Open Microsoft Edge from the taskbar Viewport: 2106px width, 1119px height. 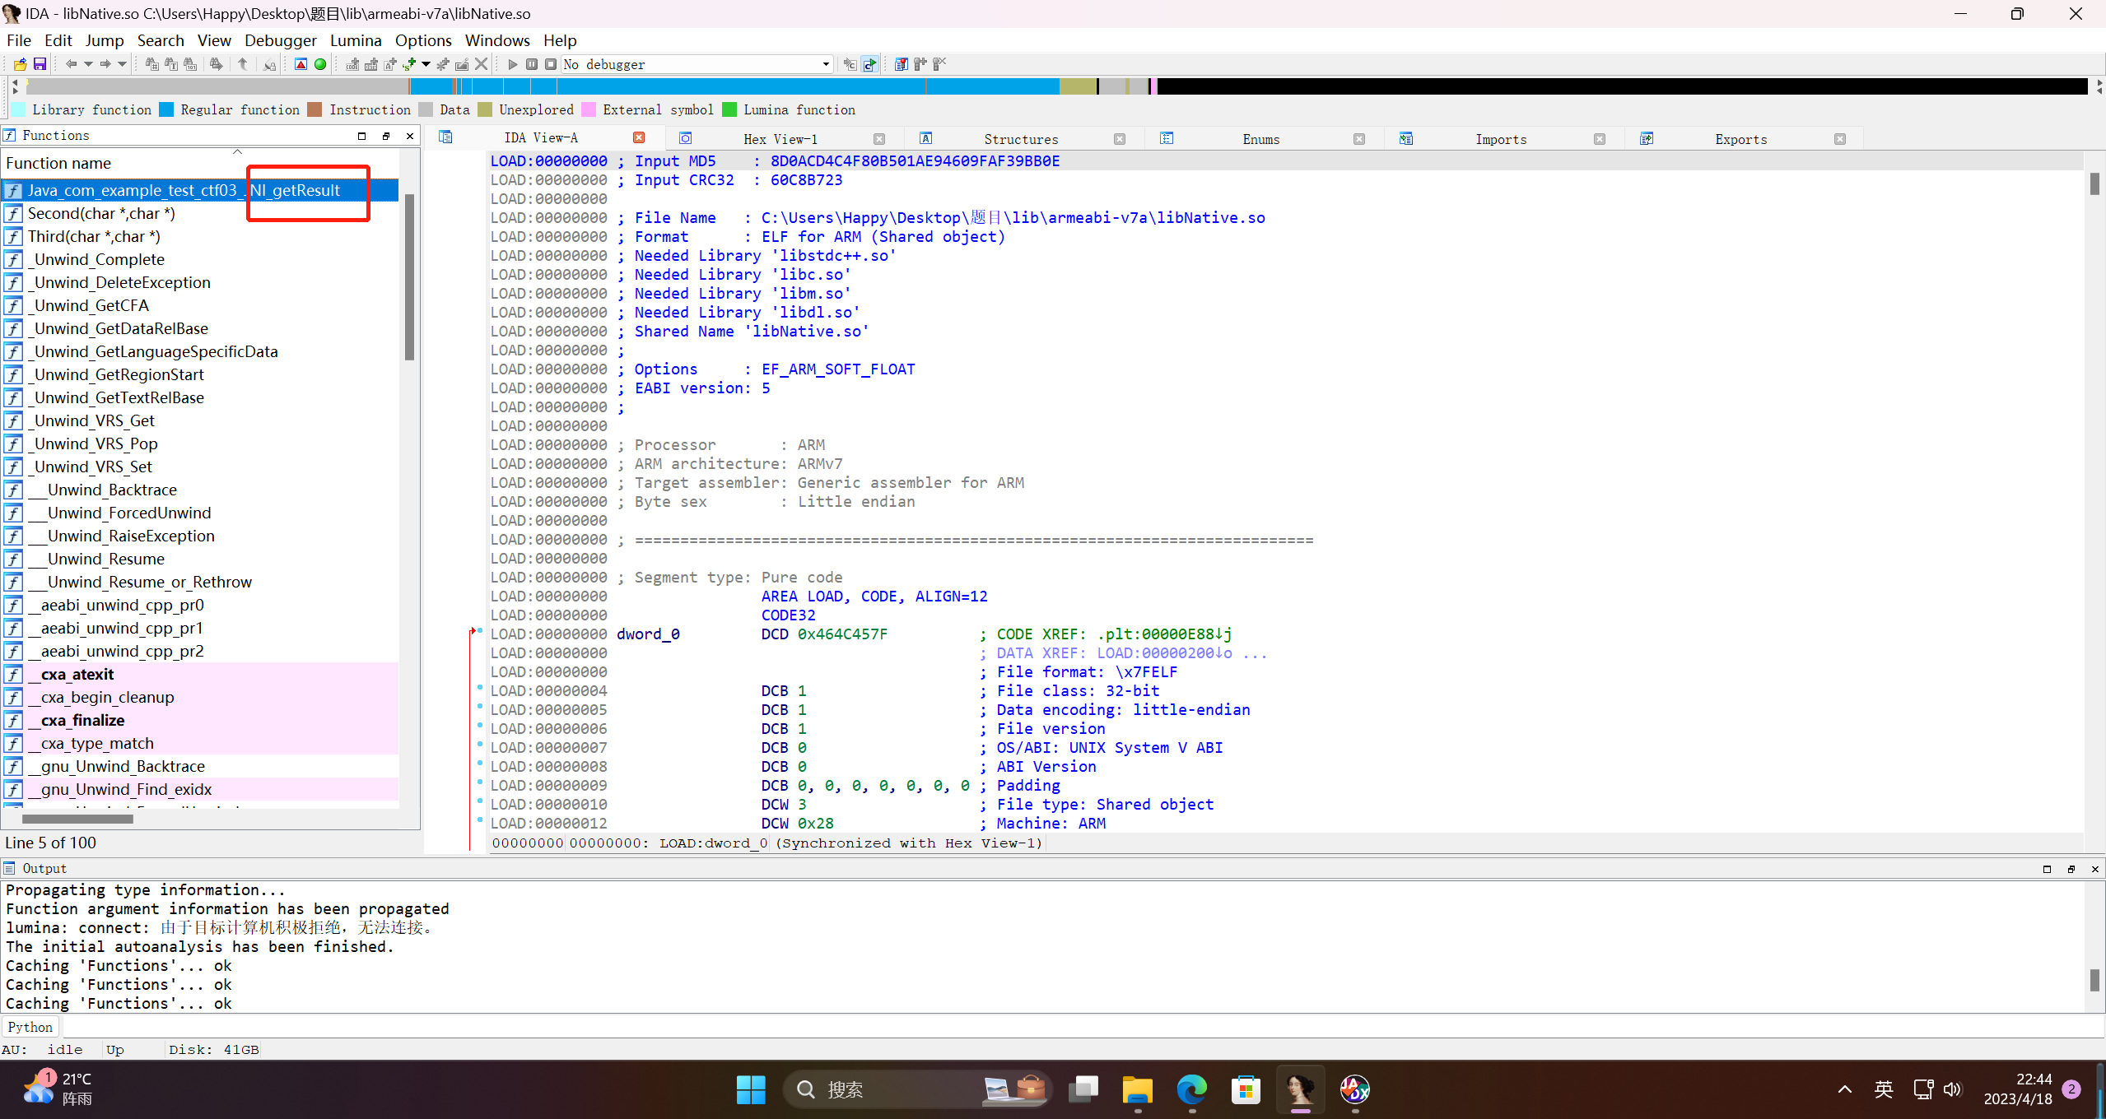1191,1089
